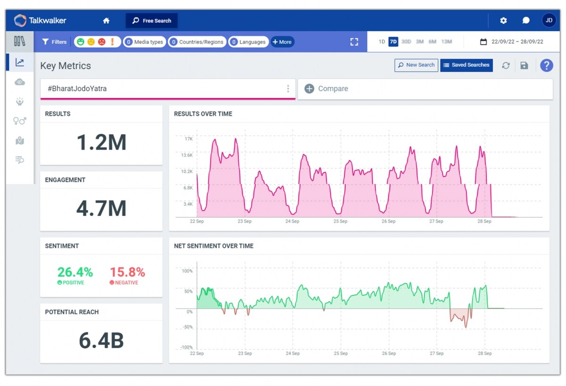566x386 pixels.
Task: Expand the Media types filter dropdown
Action: [144, 42]
